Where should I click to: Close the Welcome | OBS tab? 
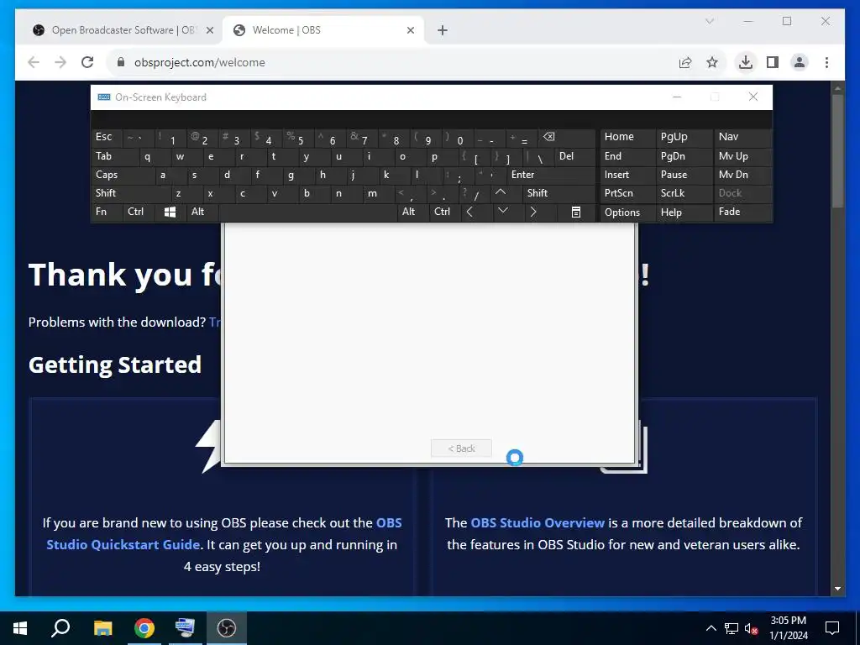click(410, 30)
